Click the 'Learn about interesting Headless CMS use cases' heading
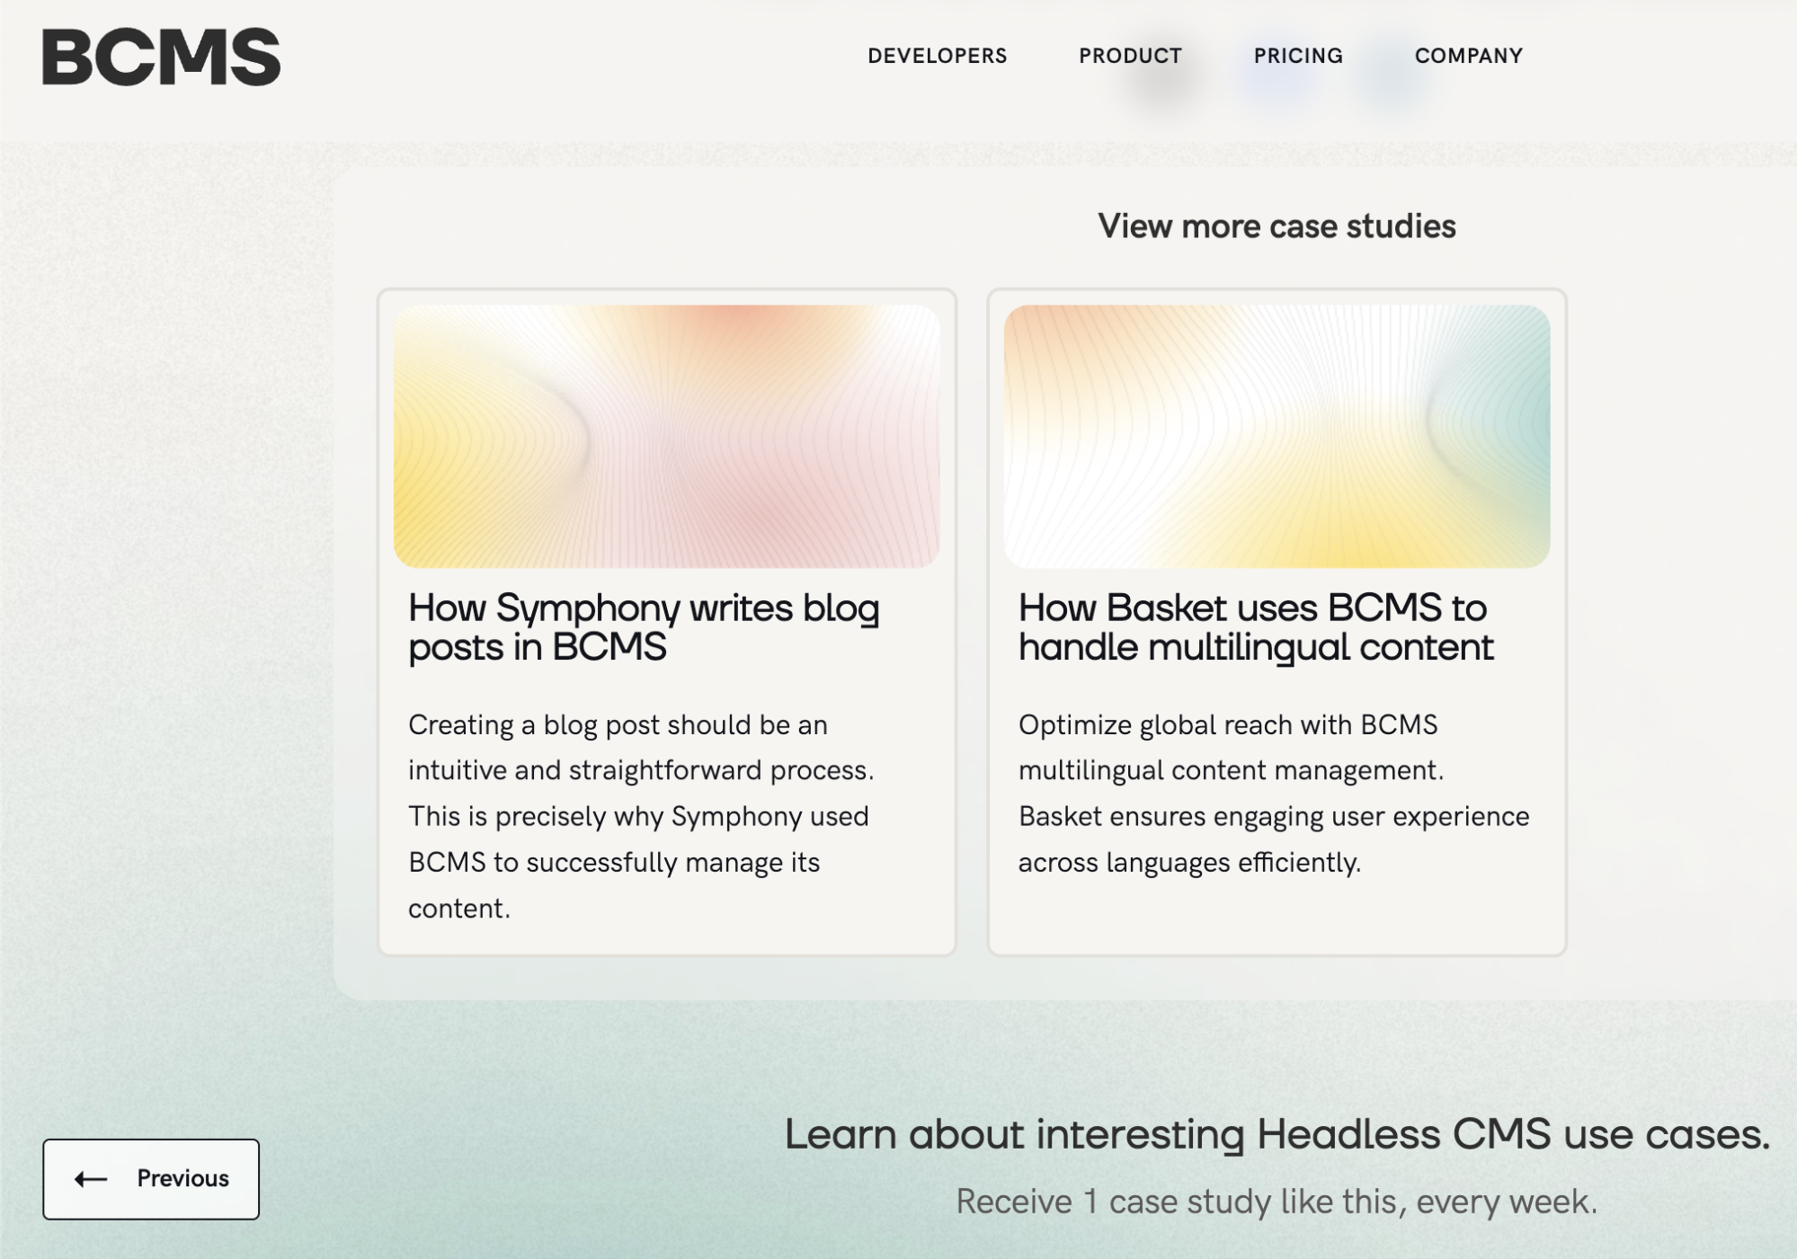 click(1277, 1134)
